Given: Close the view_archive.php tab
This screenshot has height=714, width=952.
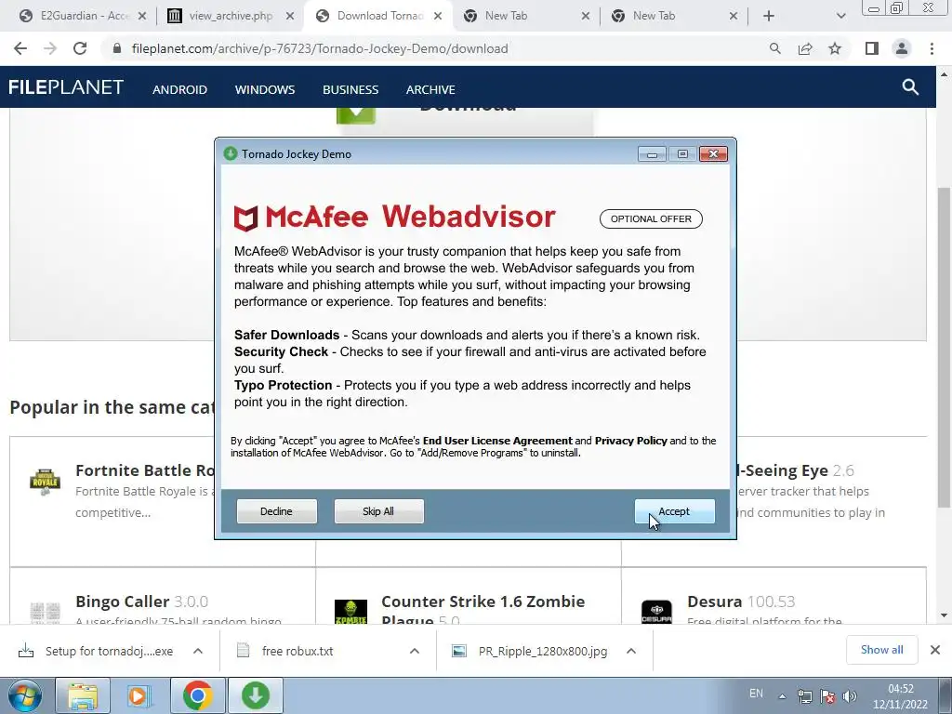Looking at the screenshot, I should point(290,16).
